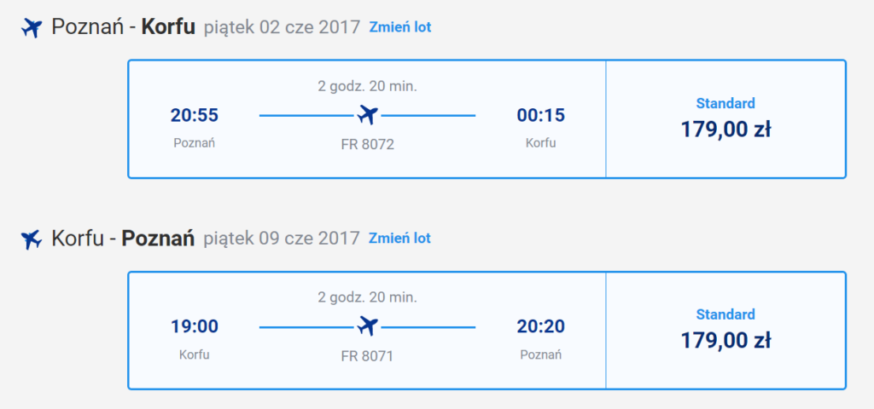The height and width of the screenshot is (409, 874).
Task: Open Zmień lot for the 02 cze flight
Action: tap(400, 26)
